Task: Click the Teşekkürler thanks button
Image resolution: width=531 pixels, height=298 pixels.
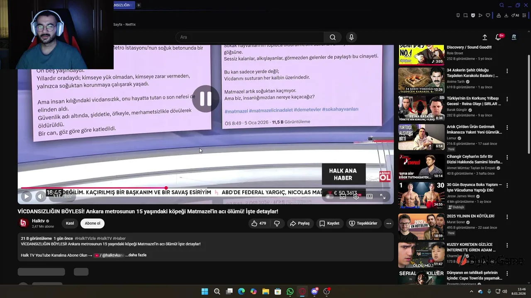Action: [363, 223]
